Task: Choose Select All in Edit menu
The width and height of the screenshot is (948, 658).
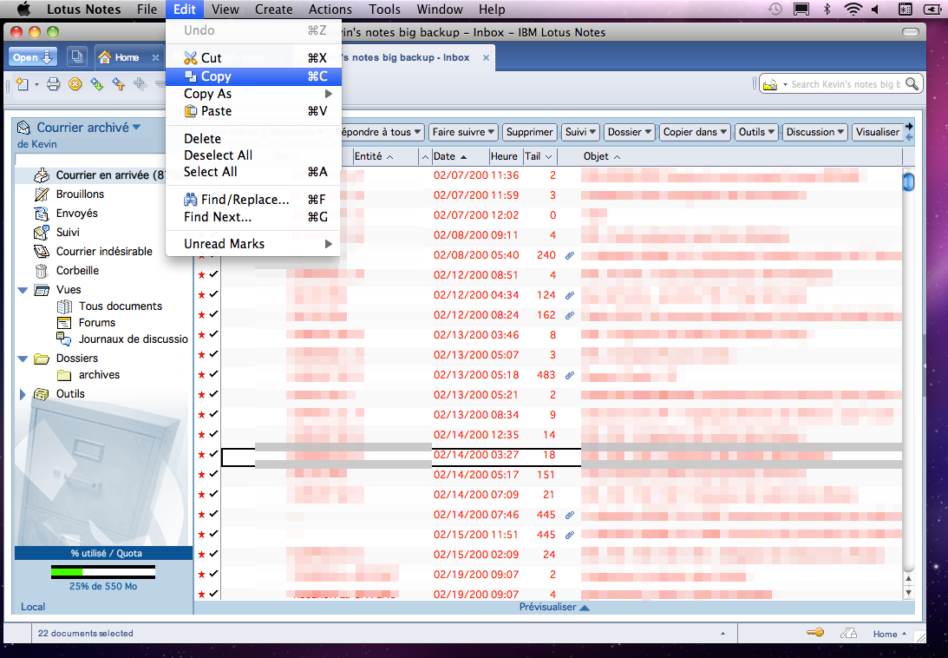Action: pyautogui.click(x=254, y=172)
